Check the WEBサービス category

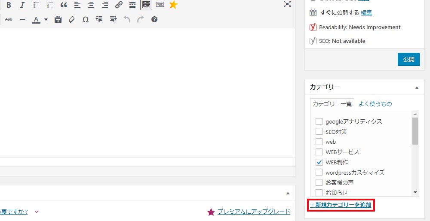point(319,152)
